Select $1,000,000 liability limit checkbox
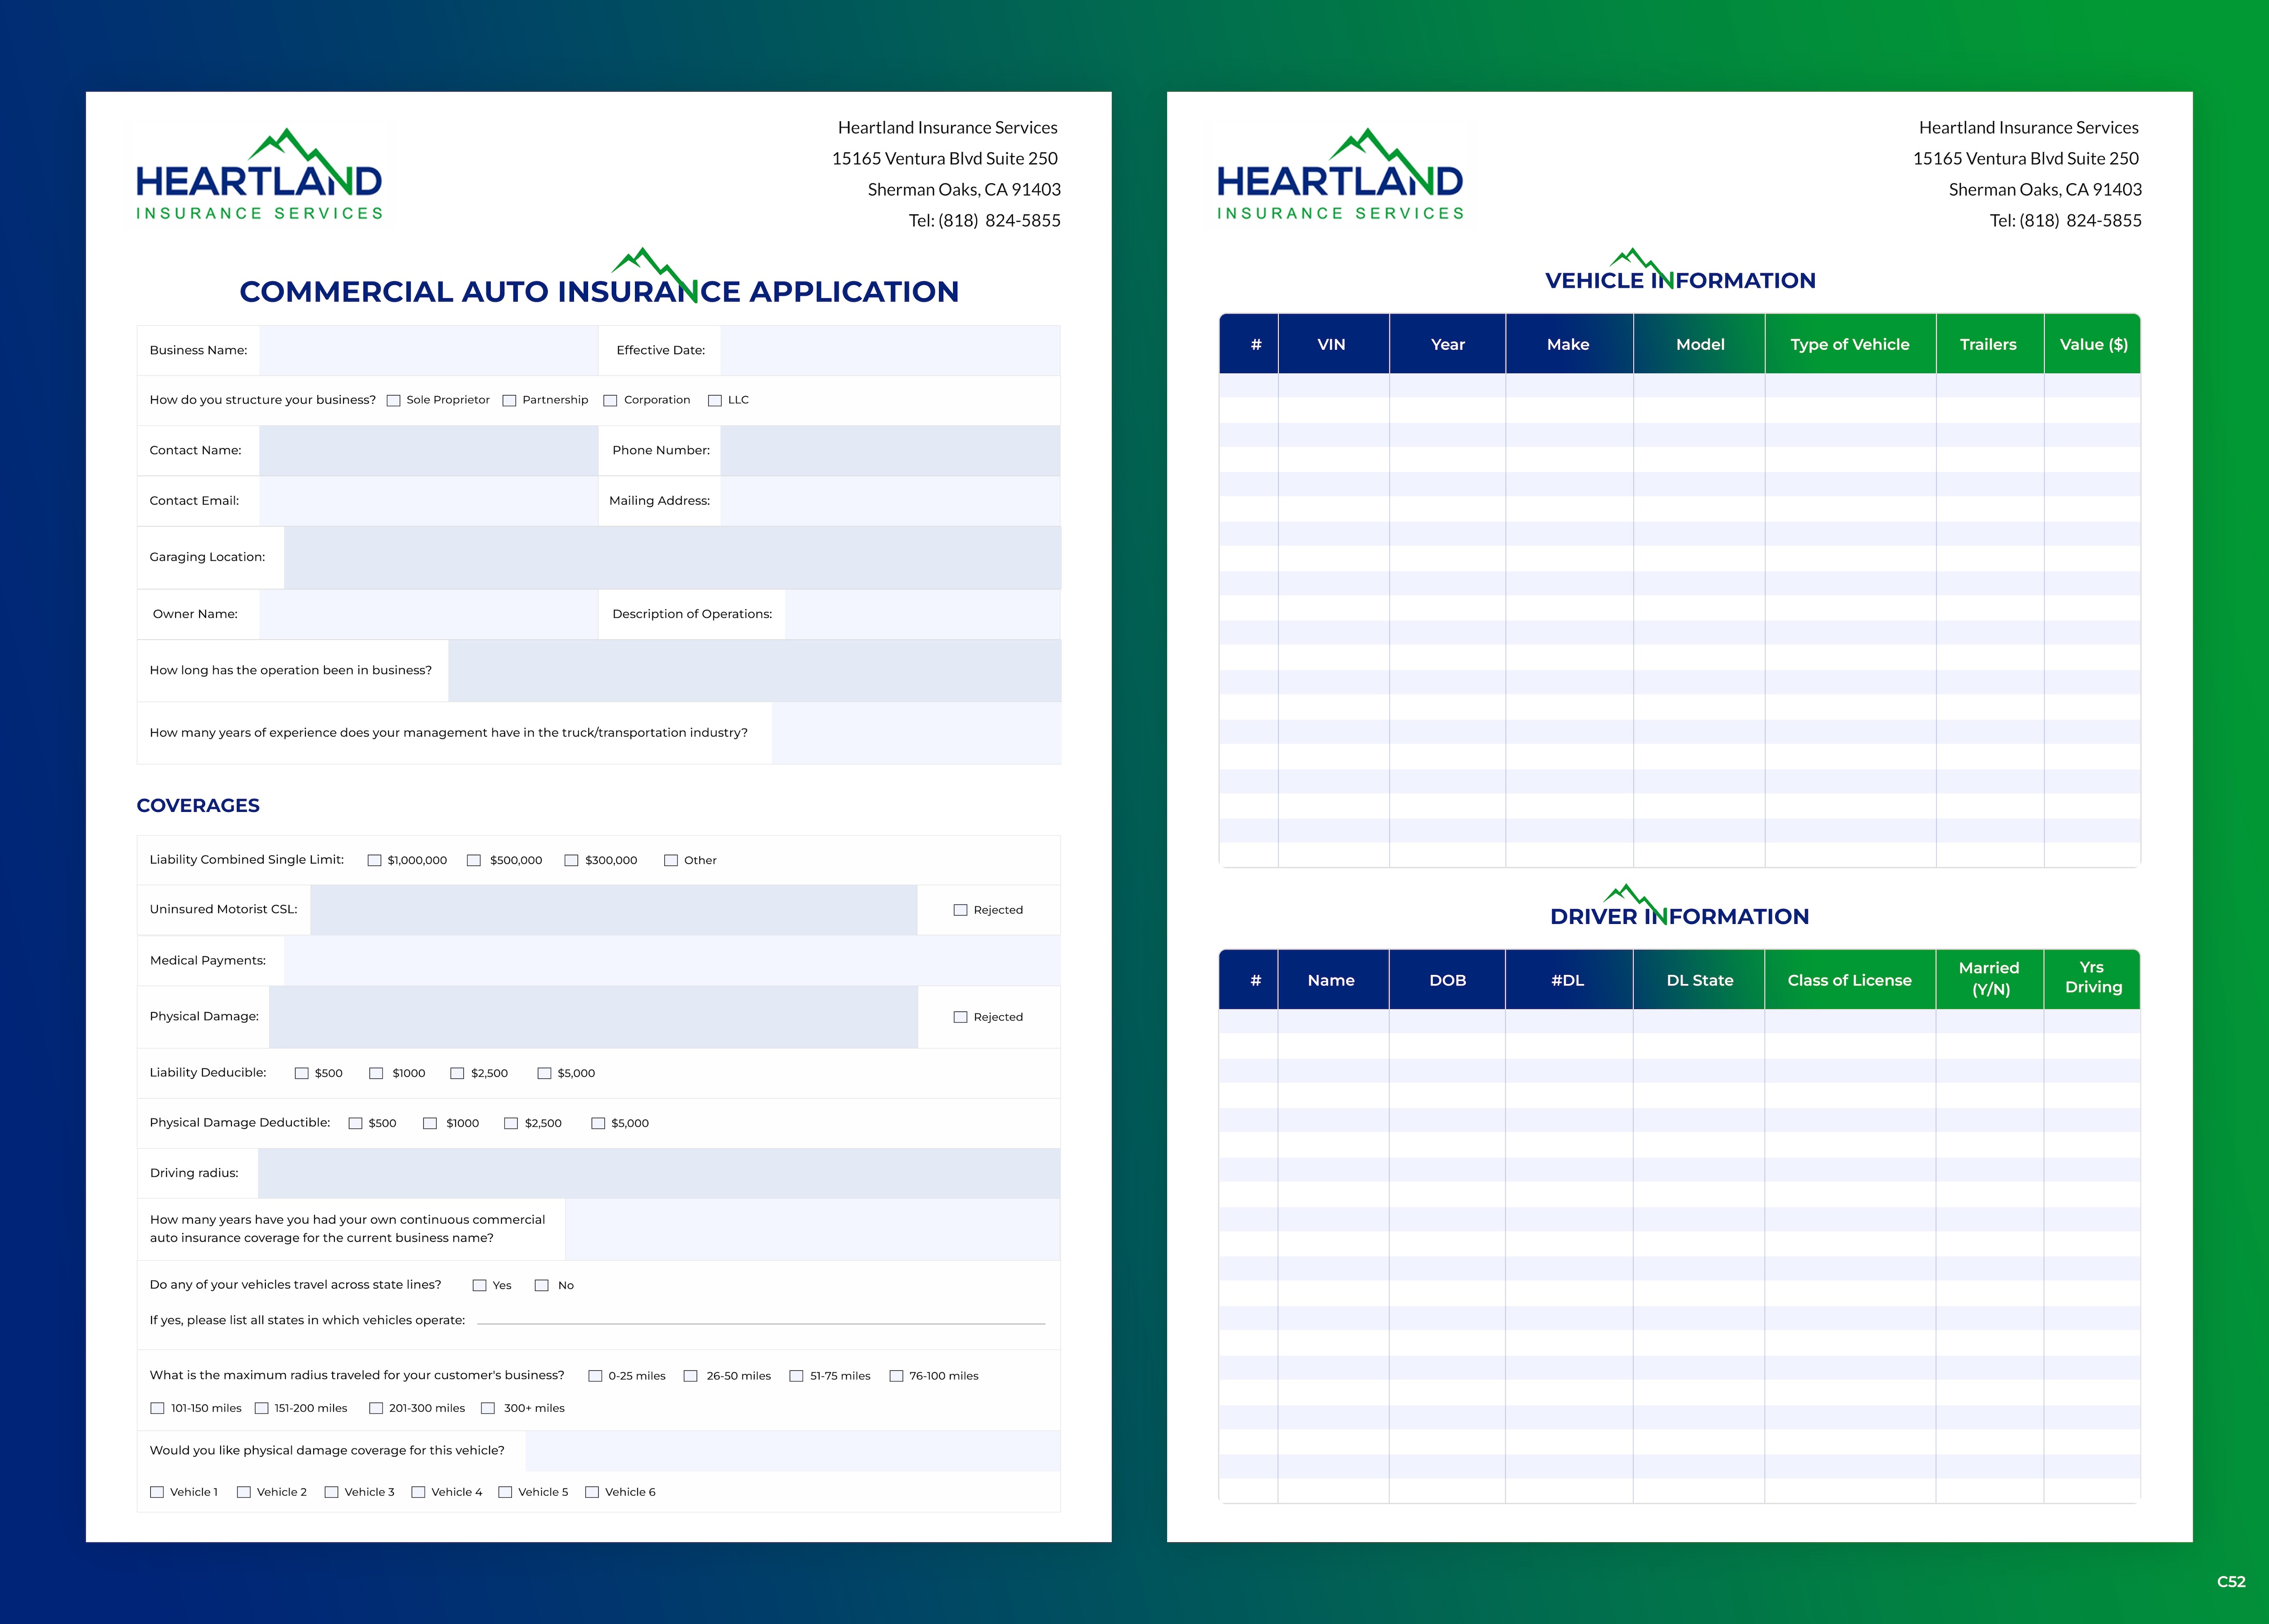 pos(374,860)
